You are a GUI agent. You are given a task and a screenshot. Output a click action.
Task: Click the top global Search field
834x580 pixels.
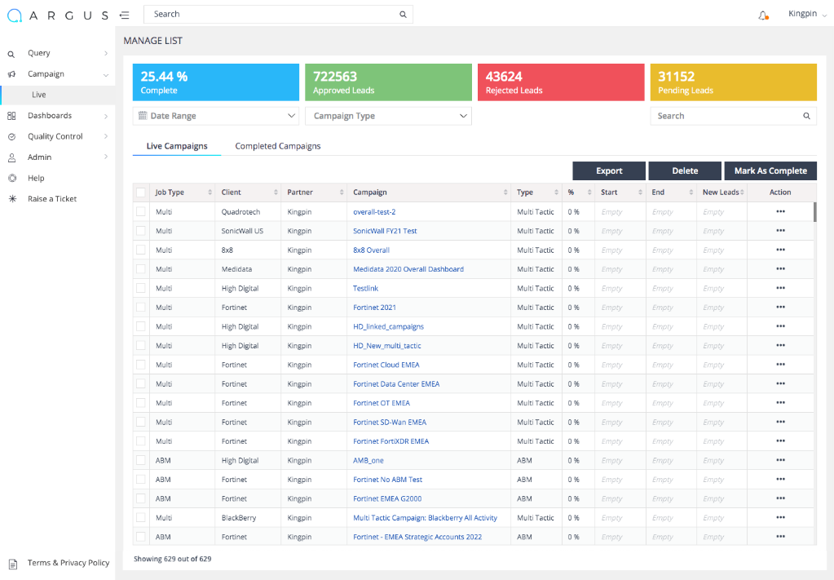point(278,15)
